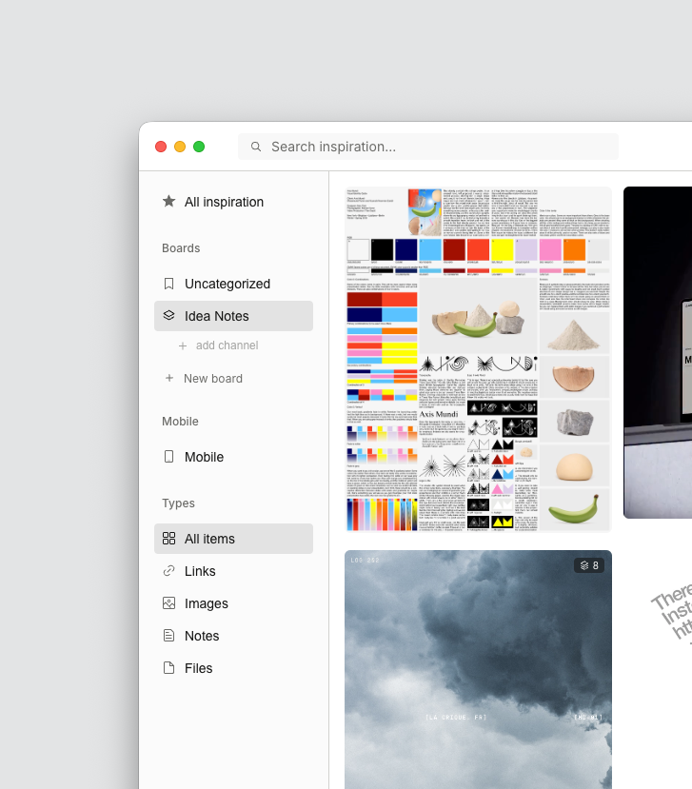Image resolution: width=692 pixels, height=789 pixels.
Task: Click the stack count badge showing 8
Action: point(589,565)
